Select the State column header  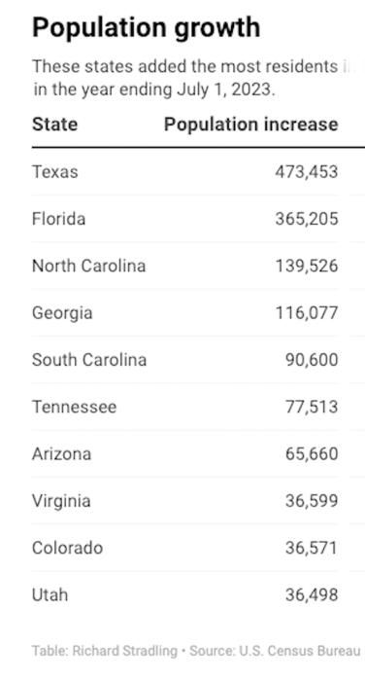tap(54, 125)
